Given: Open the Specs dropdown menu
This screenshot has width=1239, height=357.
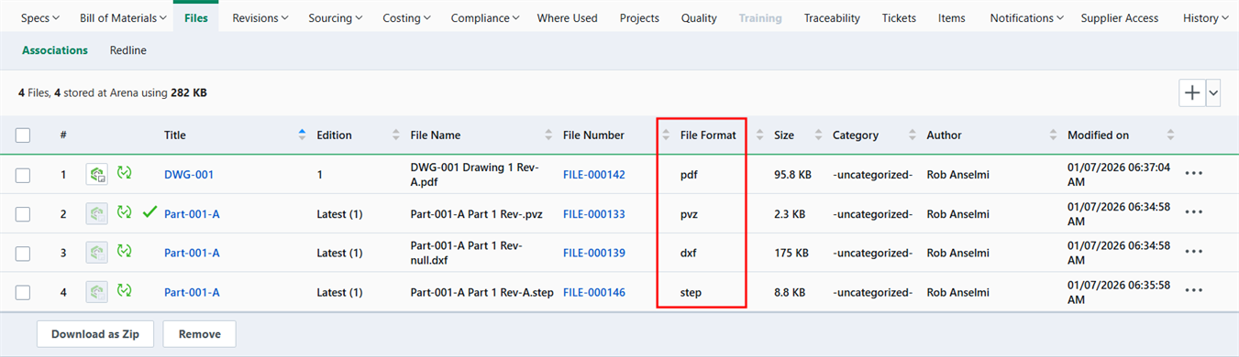Looking at the screenshot, I should pos(39,17).
